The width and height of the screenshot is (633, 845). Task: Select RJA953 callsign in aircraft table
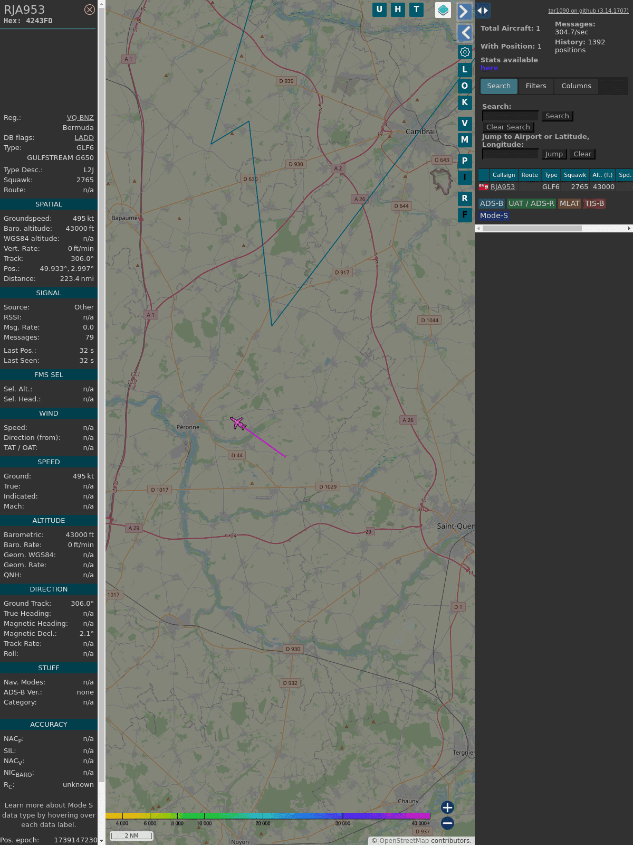502,187
